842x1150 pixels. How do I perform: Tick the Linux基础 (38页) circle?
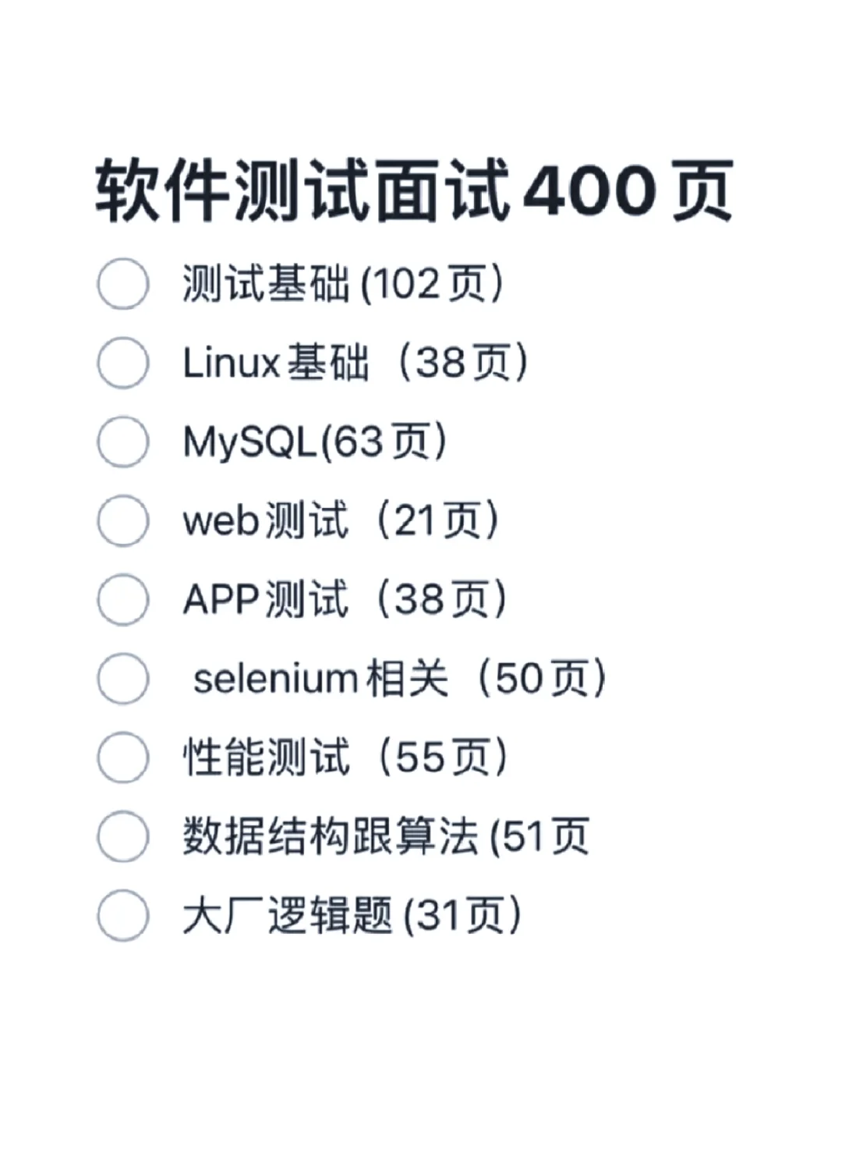point(122,363)
